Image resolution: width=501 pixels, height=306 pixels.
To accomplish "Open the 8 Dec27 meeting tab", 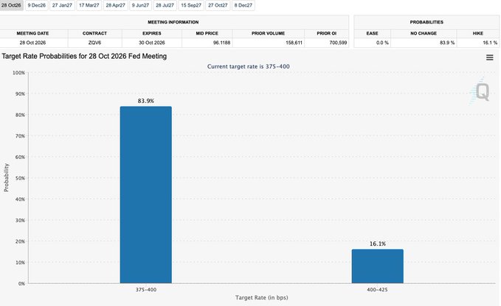I will [243, 5].
